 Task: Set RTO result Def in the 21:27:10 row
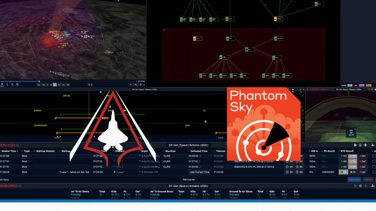click(x=362, y=162)
